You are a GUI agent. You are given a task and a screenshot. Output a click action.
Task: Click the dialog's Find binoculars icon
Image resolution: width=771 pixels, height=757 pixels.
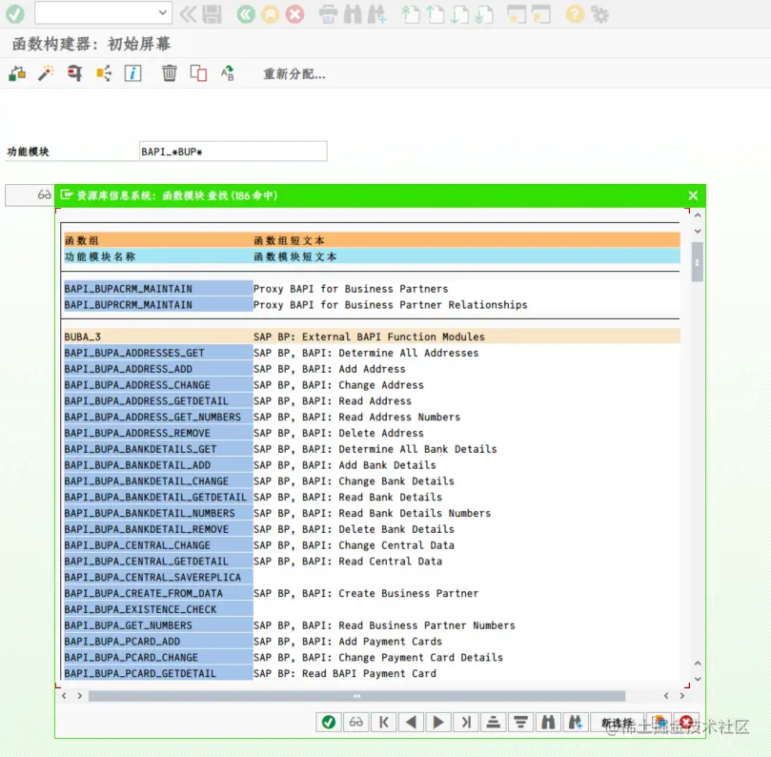pos(548,722)
